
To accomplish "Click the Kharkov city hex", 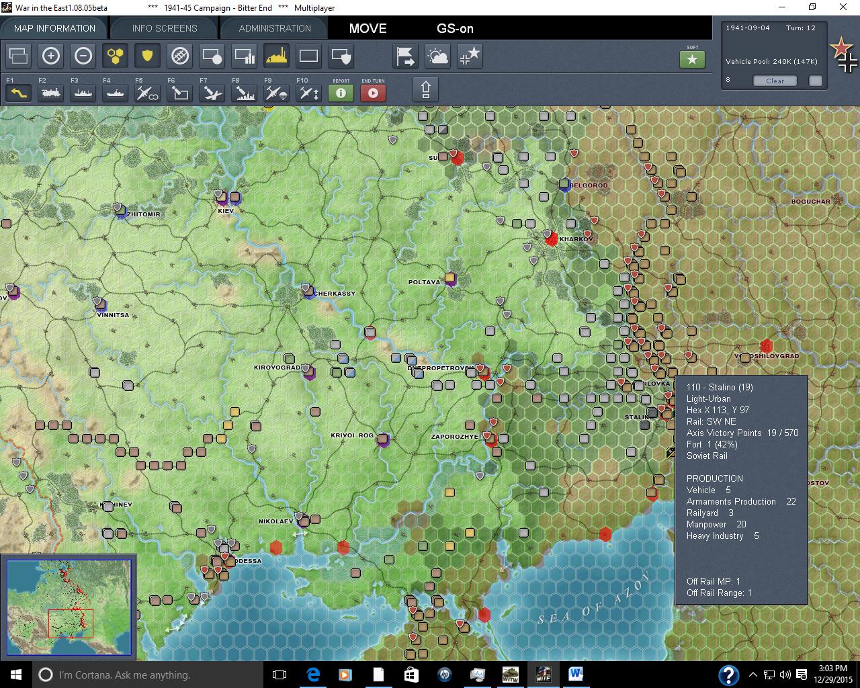I will click(552, 239).
